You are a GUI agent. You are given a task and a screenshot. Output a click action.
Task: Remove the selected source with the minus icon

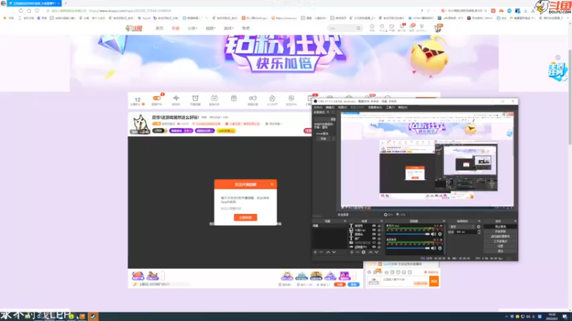point(357,253)
